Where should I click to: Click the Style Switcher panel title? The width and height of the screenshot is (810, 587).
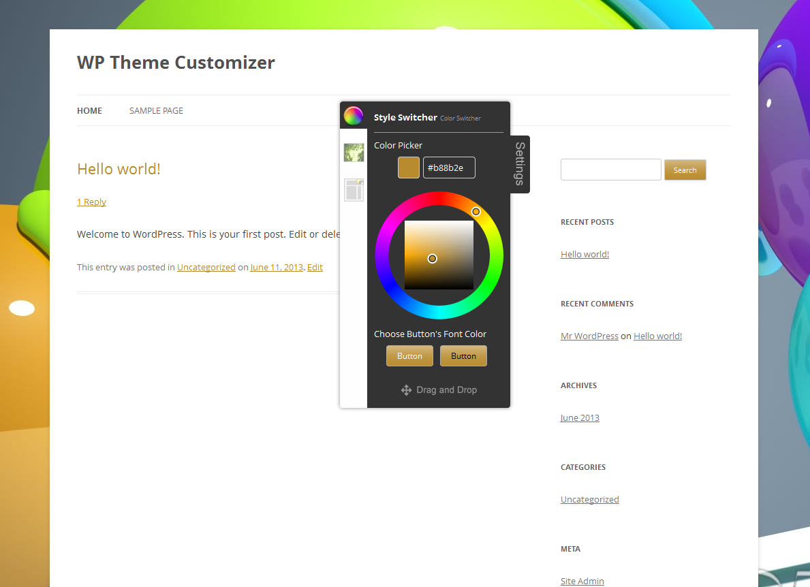coord(405,117)
